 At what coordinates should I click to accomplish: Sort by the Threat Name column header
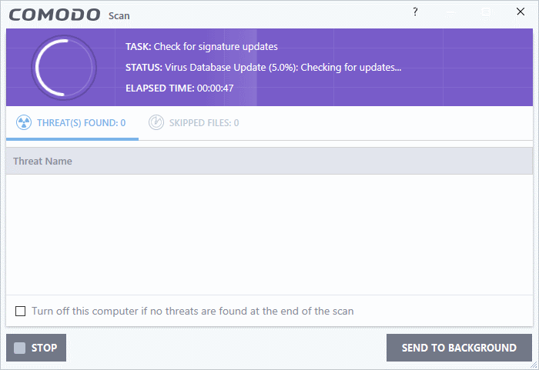[42, 161]
